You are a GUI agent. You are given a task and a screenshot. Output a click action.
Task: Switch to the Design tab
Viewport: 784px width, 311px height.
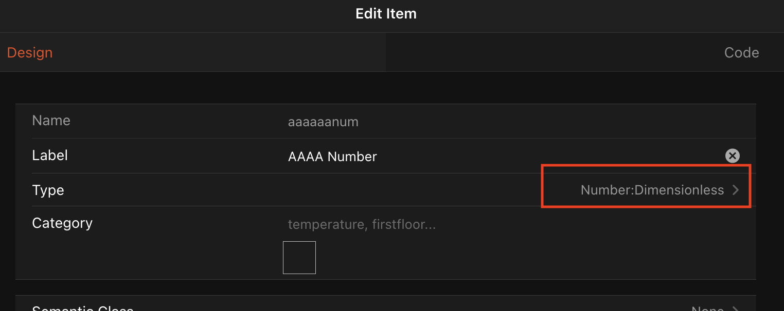[x=30, y=53]
